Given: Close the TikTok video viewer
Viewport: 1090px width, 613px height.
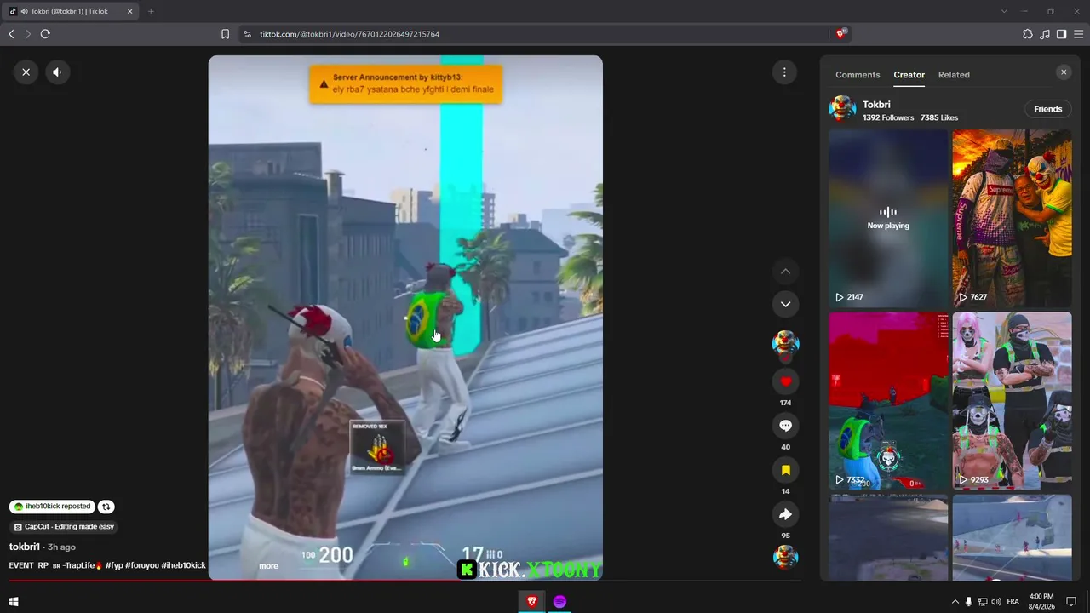Looking at the screenshot, I should (x=26, y=72).
